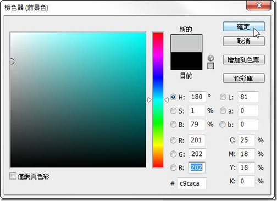
Task: Click the color field picker circle marker
Action: coord(12,62)
